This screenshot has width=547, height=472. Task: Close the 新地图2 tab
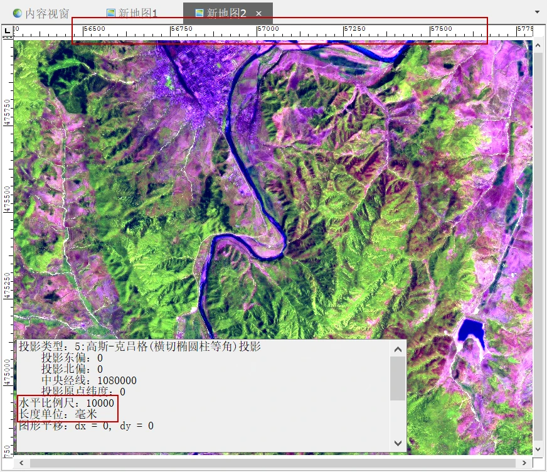259,13
